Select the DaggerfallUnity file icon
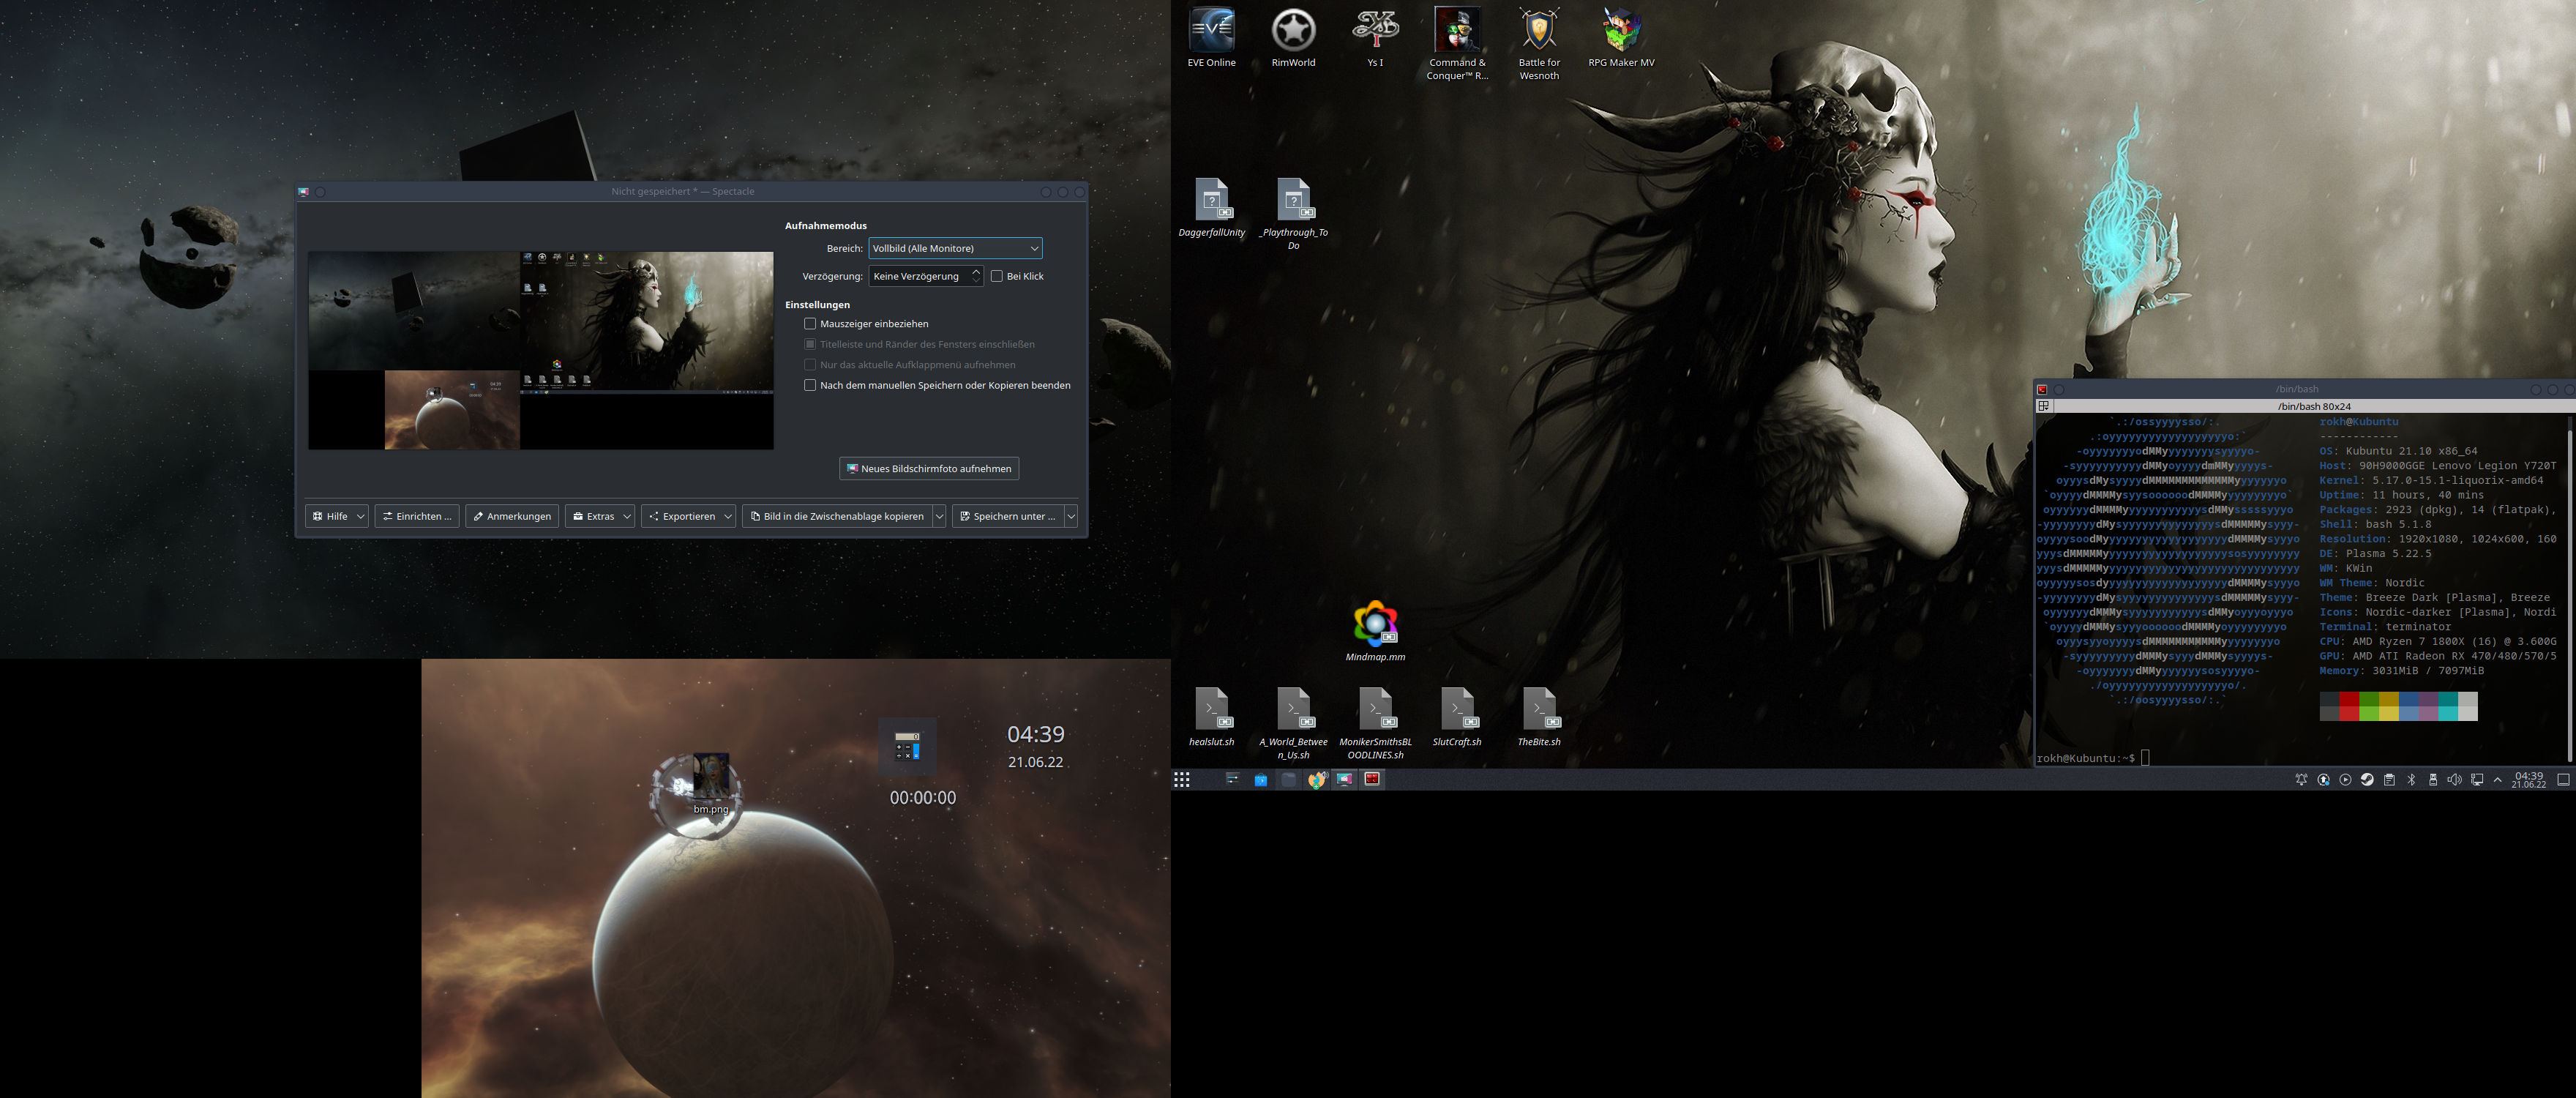The height and width of the screenshot is (1098, 2576). click(x=1211, y=208)
